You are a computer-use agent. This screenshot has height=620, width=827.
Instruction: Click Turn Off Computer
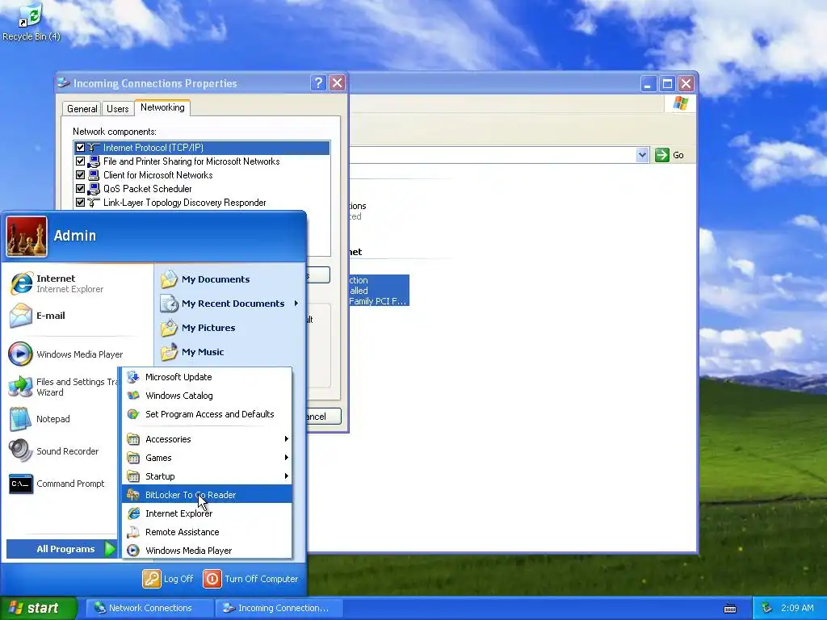[x=251, y=579]
